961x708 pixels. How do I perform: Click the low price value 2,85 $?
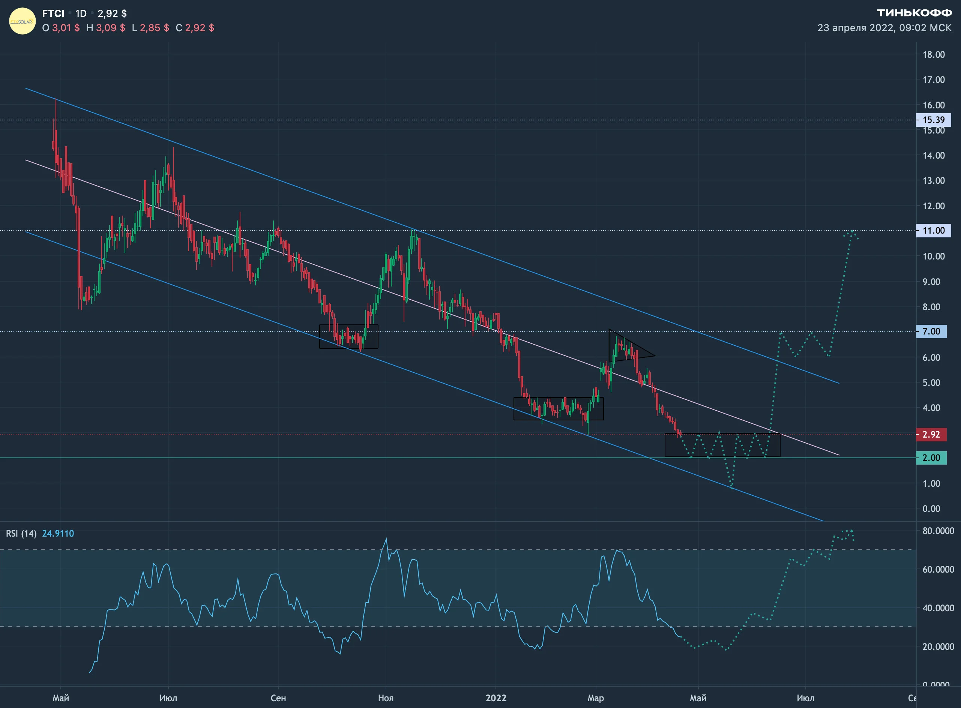pyautogui.click(x=154, y=28)
